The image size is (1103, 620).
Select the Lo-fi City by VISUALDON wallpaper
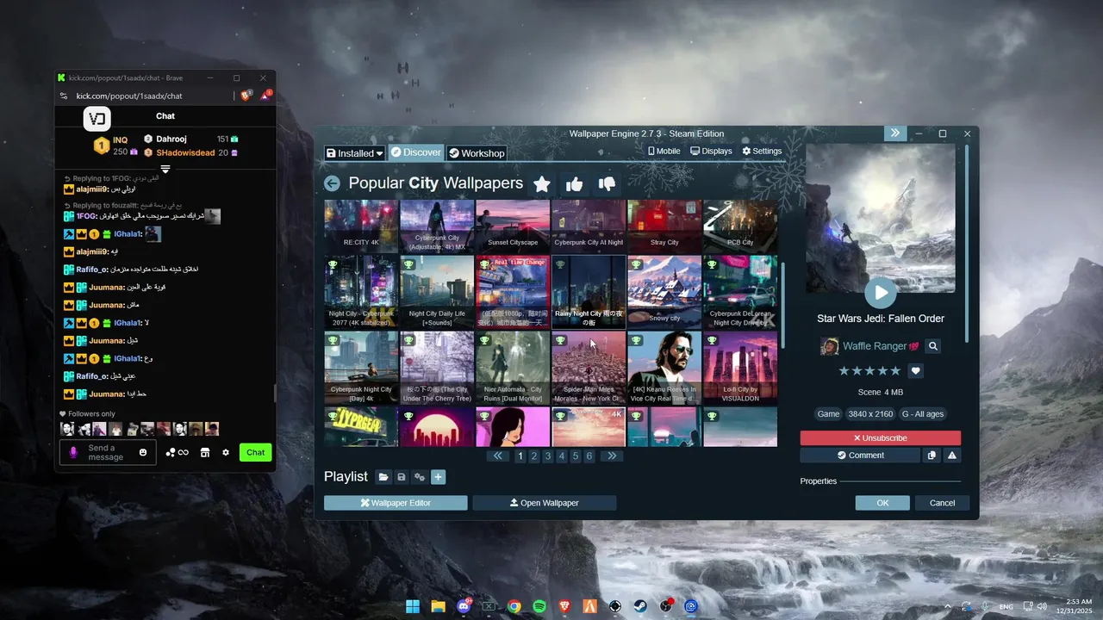coord(740,368)
